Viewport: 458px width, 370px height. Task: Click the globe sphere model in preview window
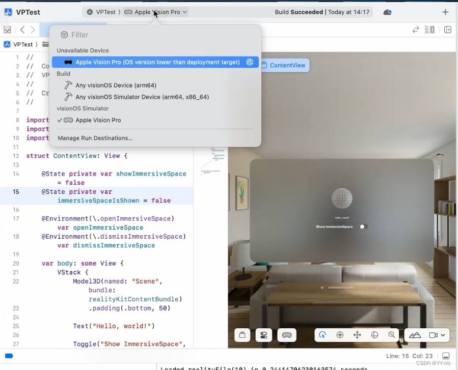click(342, 198)
